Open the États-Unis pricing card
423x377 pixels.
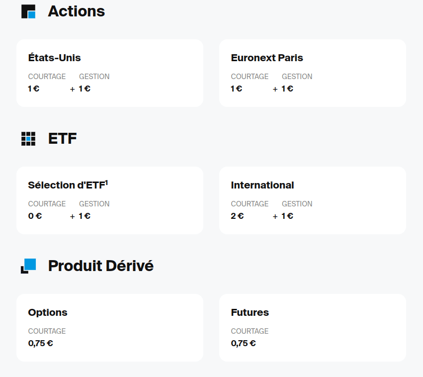[x=110, y=73]
